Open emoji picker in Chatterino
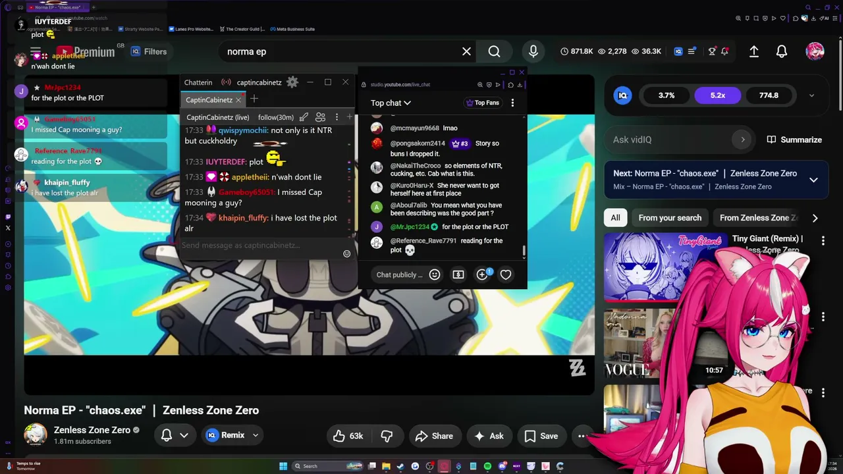 click(346, 253)
